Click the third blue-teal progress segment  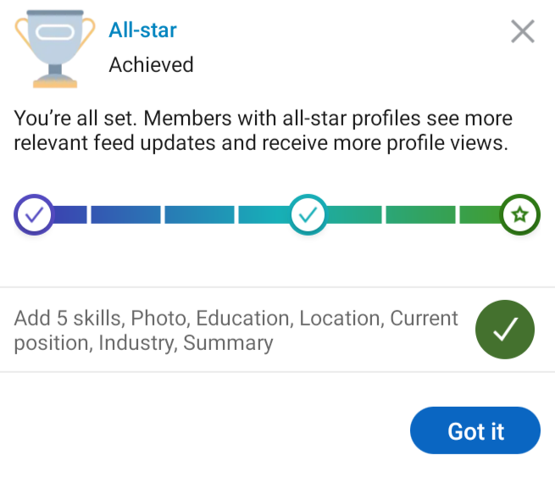[199, 214]
